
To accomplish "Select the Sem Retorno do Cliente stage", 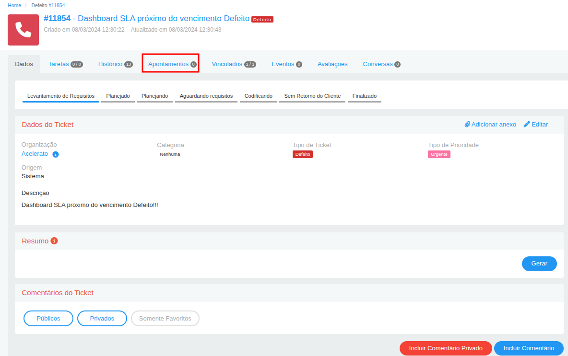I will 312,96.
